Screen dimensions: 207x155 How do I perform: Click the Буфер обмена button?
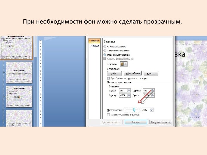coord(133,74)
